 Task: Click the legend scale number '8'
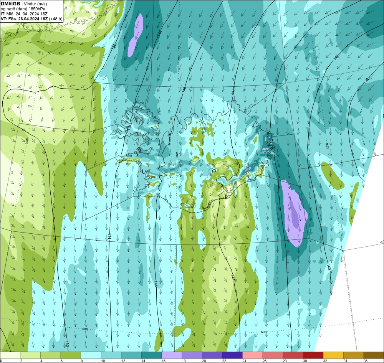82,361
